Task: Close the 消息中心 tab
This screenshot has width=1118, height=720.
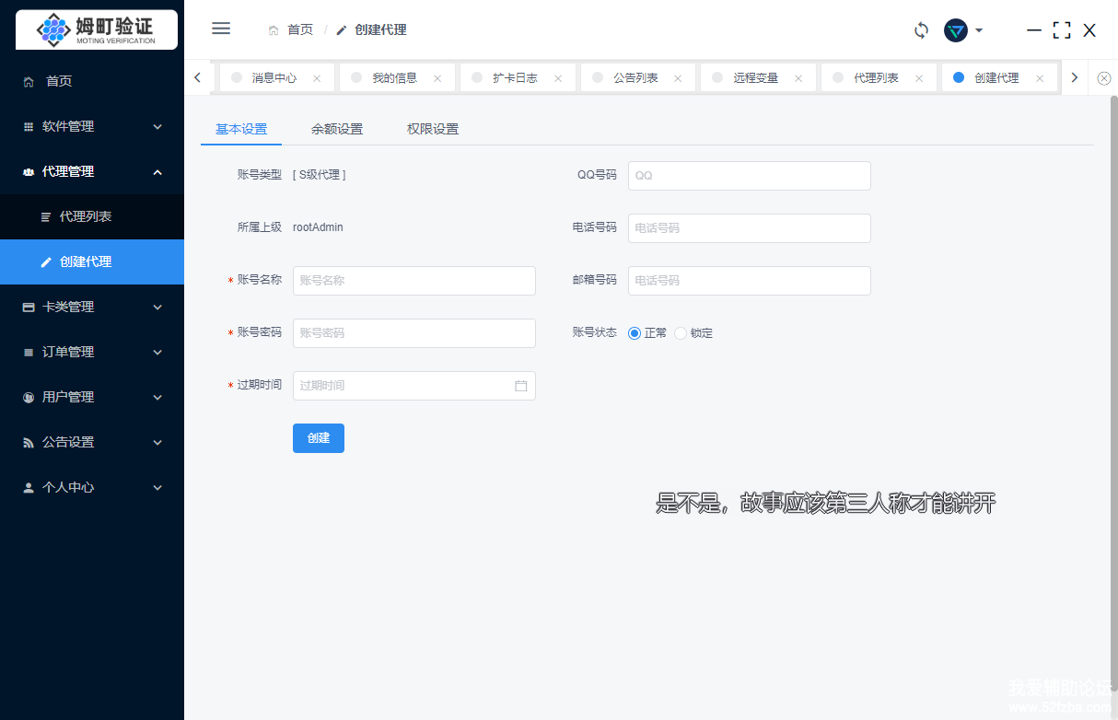Action: [x=317, y=78]
